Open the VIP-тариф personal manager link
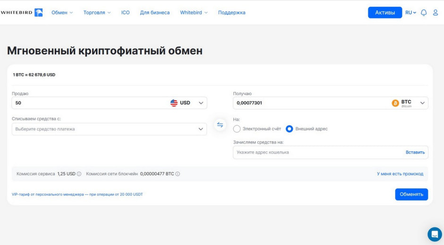This screenshot has height=245, width=444. [x=77, y=195]
